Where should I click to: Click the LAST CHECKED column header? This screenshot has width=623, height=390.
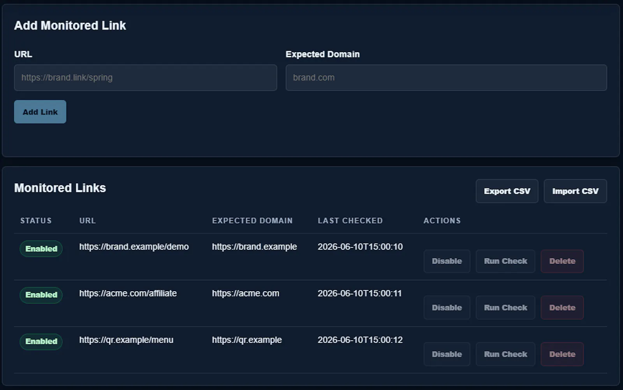coord(350,221)
